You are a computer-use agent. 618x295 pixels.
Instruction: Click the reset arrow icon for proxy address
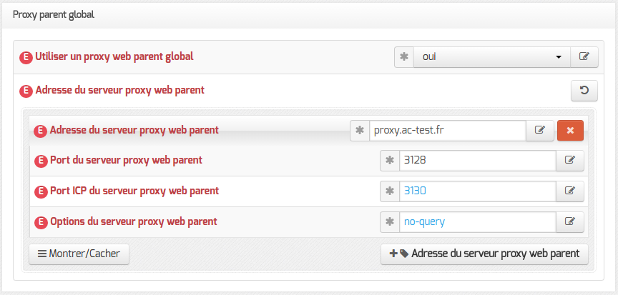pos(584,91)
